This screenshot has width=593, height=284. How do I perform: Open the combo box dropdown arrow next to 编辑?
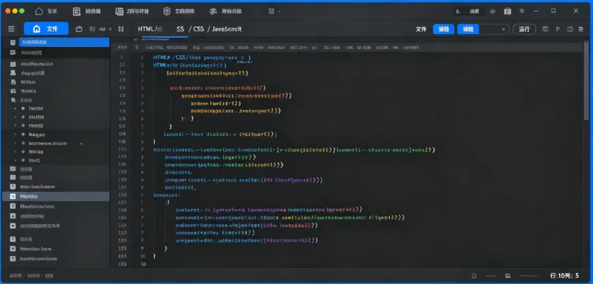[504, 29]
